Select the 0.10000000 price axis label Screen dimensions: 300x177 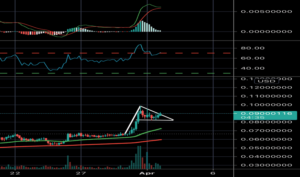point(266,105)
